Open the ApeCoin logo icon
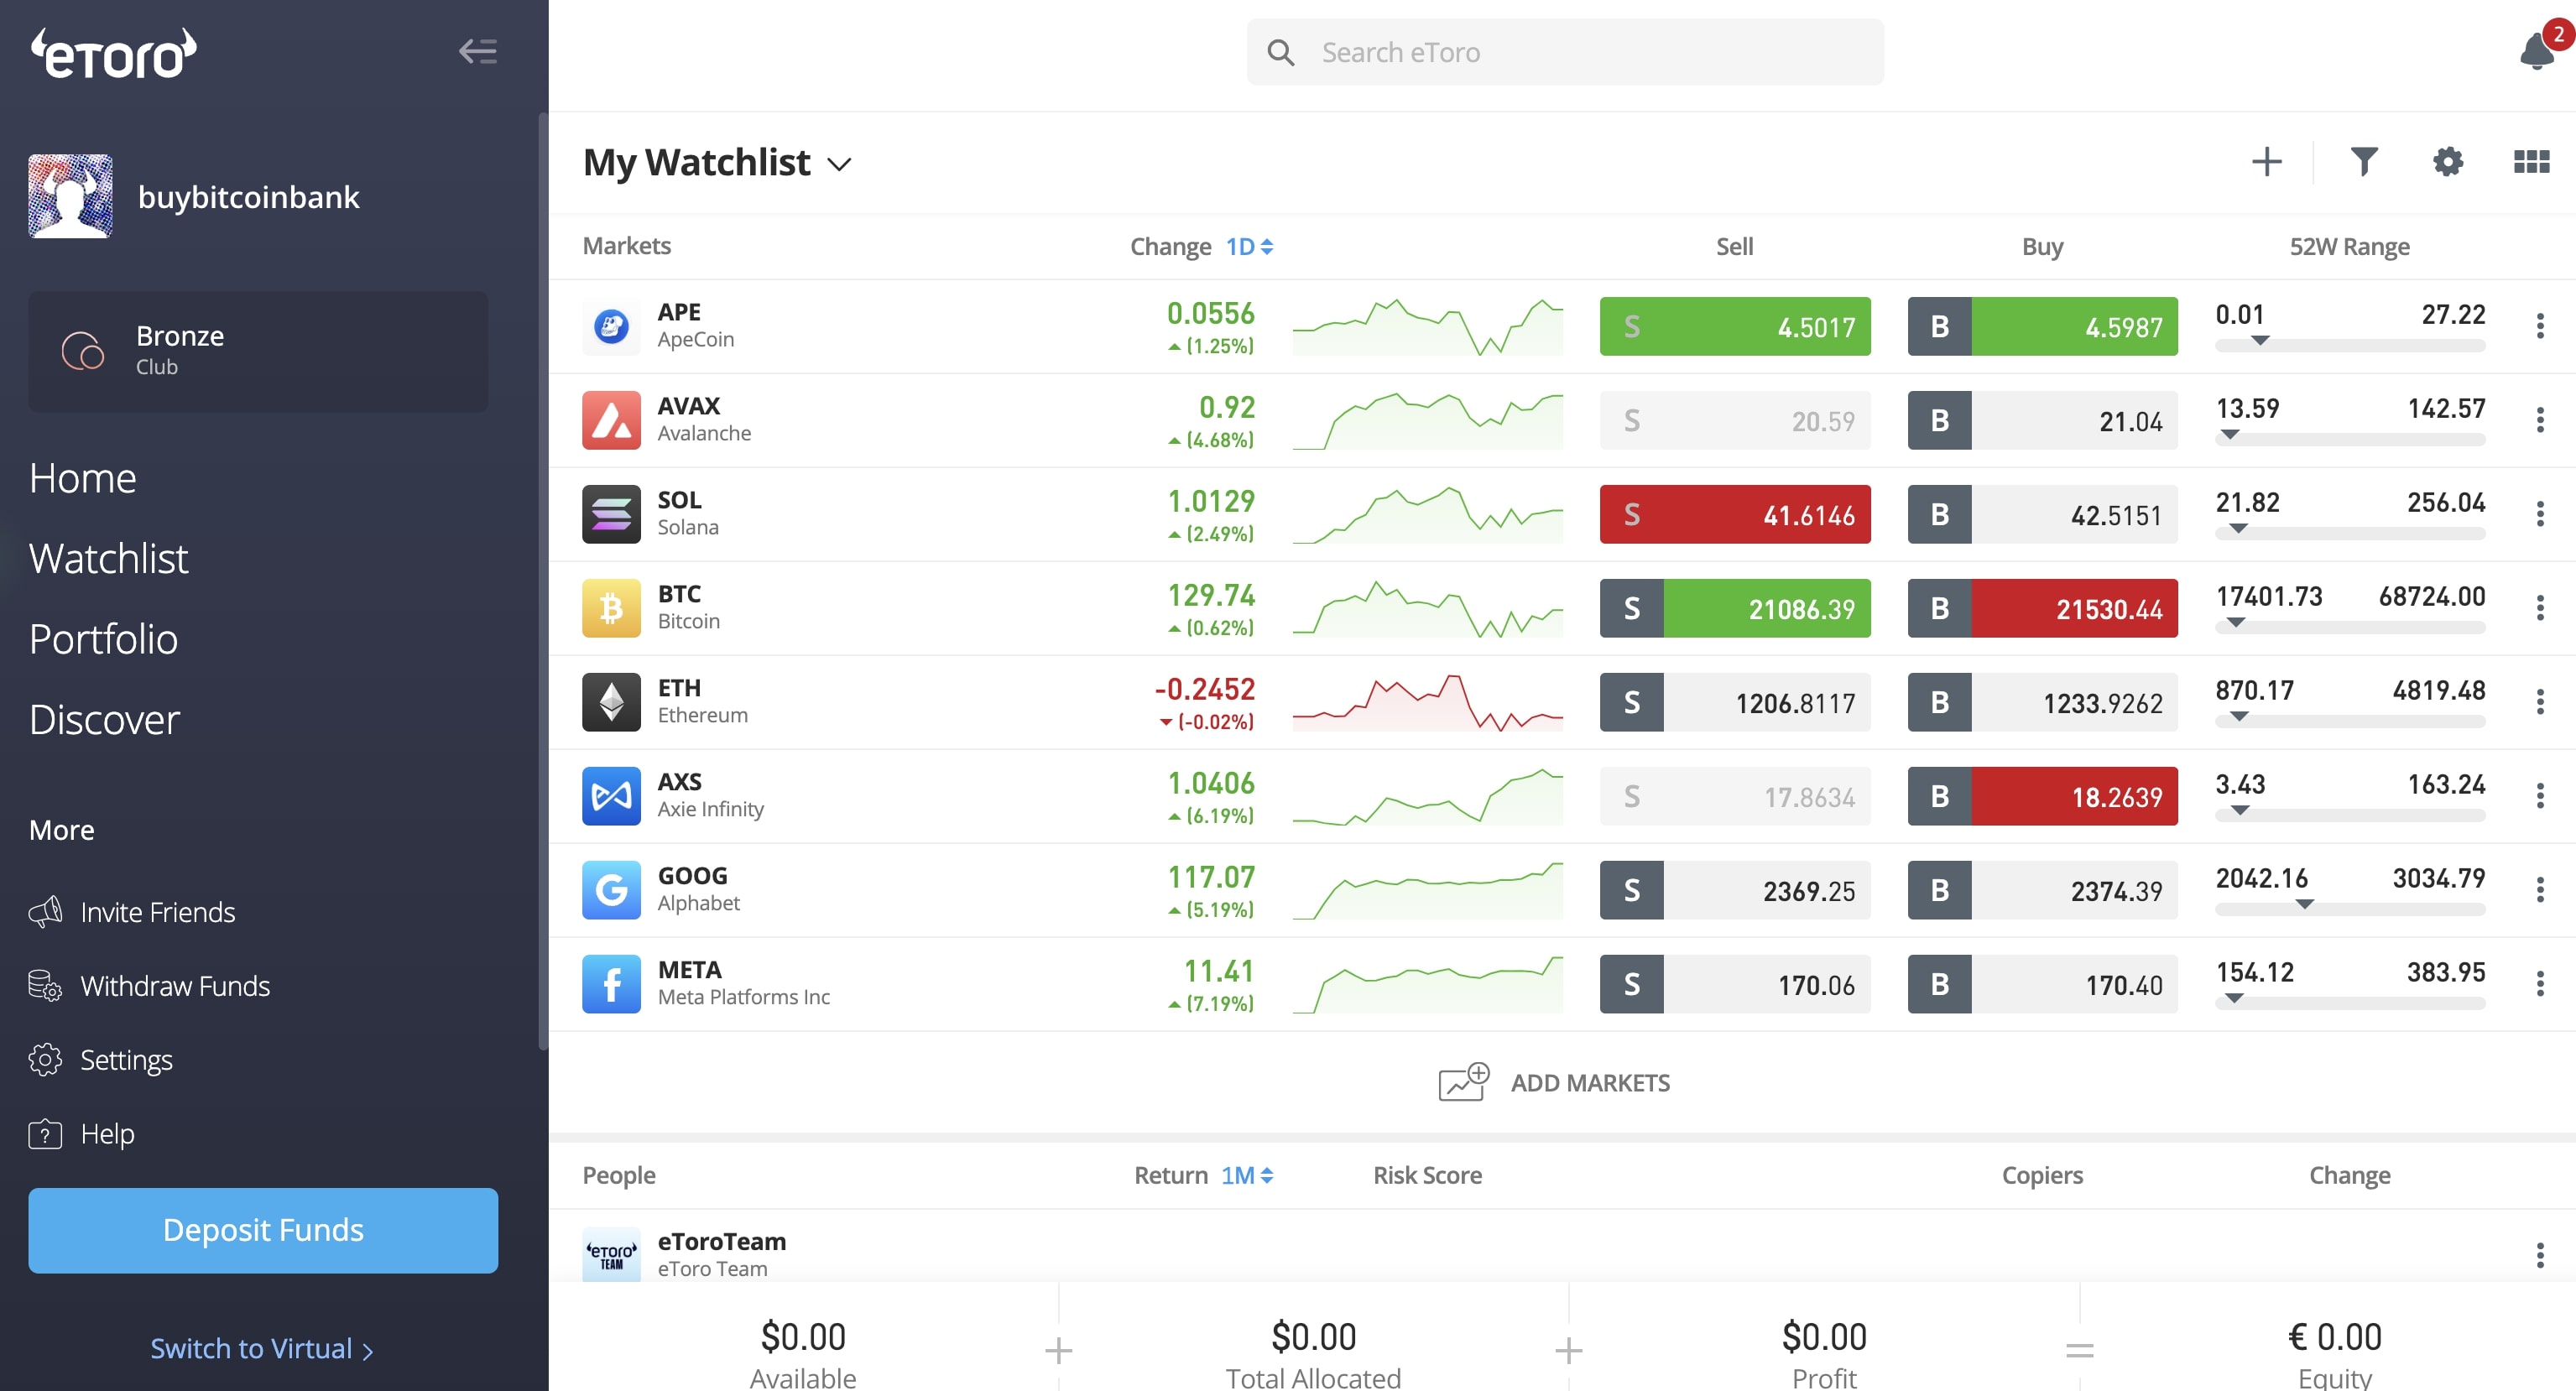Screen dimensions: 2576x1391 pos(611,326)
